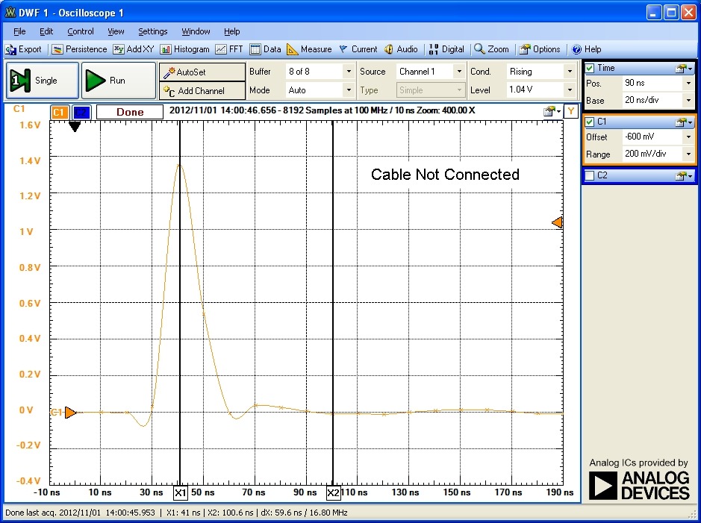
Task: Open the Measure tool
Action: point(309,49)
